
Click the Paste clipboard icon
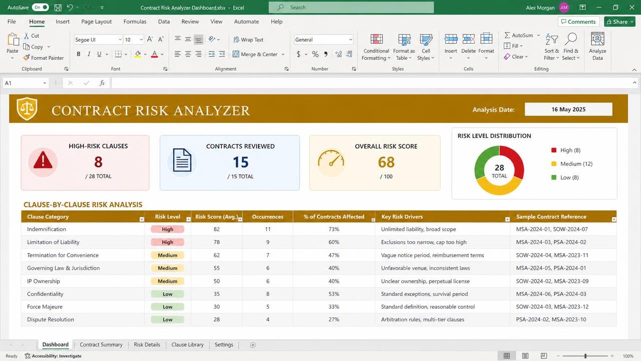(x=13, y=40)
